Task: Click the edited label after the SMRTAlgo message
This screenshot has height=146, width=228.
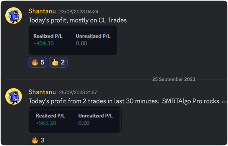Action: [x=225, y=102]
